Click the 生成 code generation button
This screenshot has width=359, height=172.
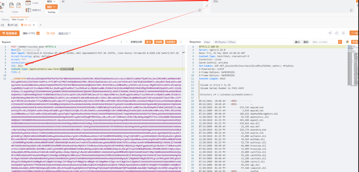[x=354, y=33]
